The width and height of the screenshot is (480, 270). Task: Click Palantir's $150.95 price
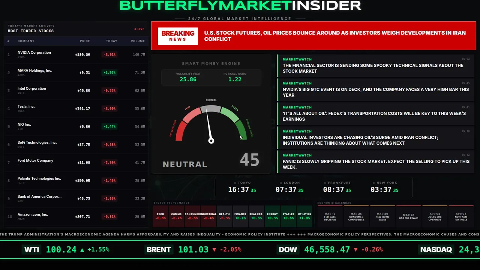pyautogui.click(x=82, y=180)
